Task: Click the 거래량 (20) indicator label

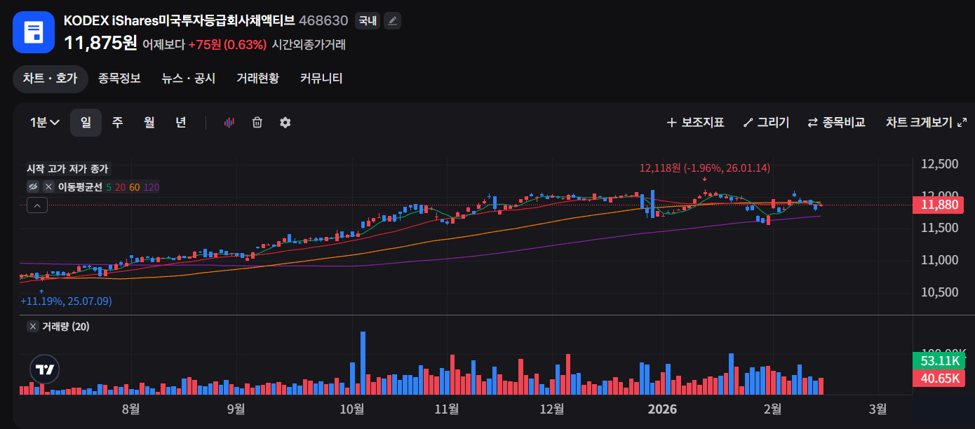Action: (x=65, y=327)
